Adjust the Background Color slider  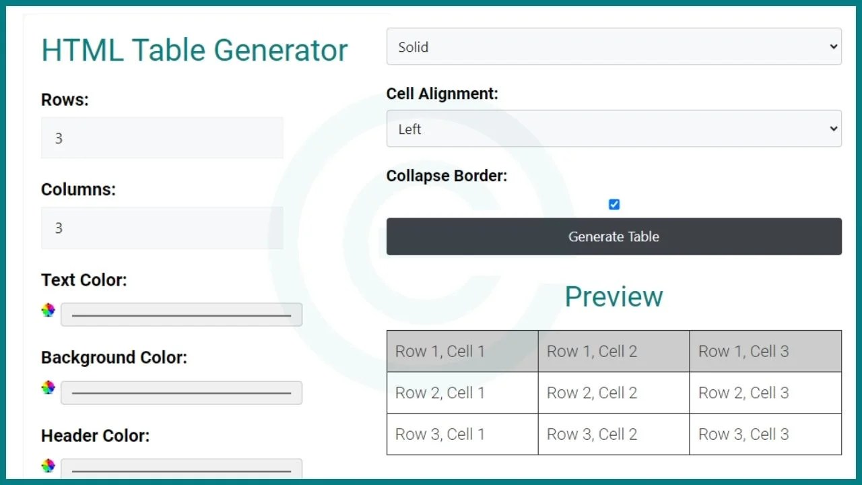tap(180, 393)
